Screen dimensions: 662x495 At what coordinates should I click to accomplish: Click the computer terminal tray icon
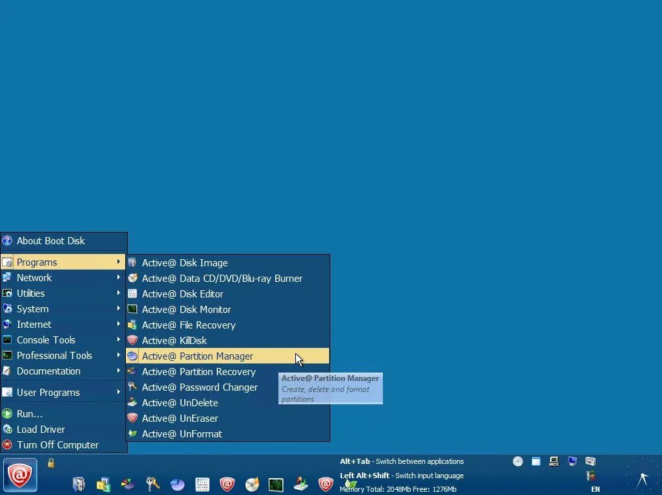click(x=554, y=461)
